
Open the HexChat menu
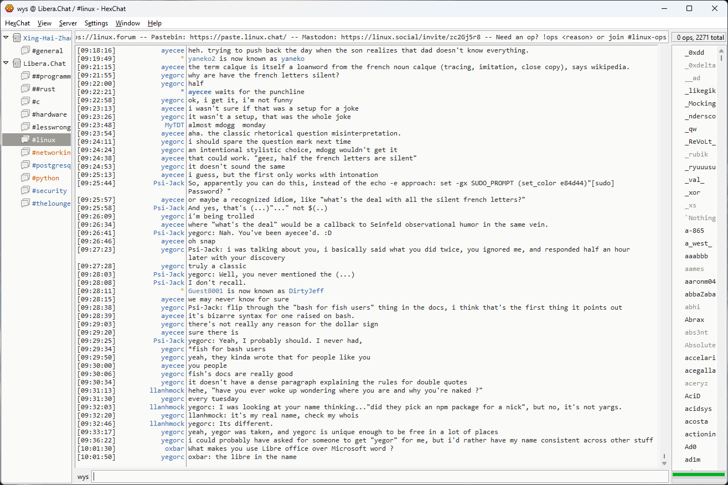click(17, 23)
